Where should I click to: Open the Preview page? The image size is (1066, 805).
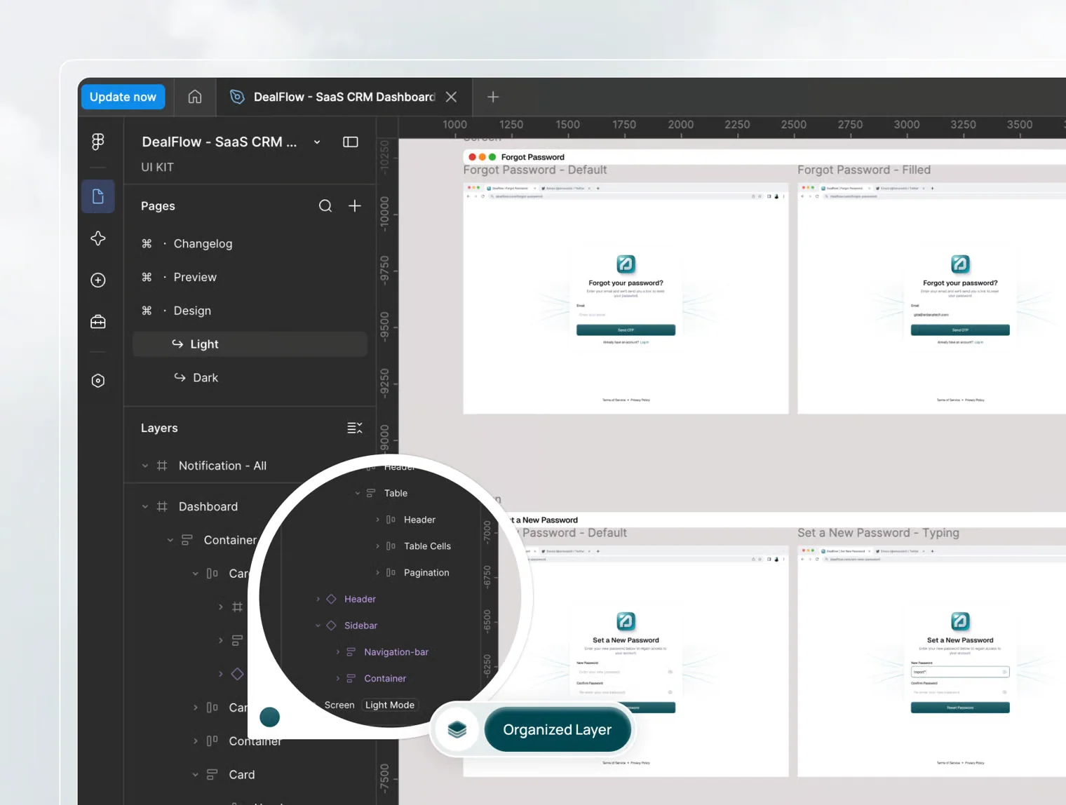195,277
